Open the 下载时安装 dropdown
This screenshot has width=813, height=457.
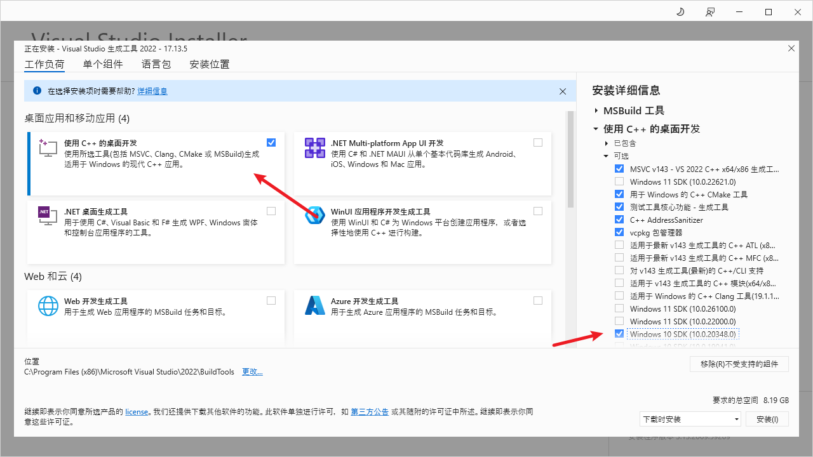(690, 418)
